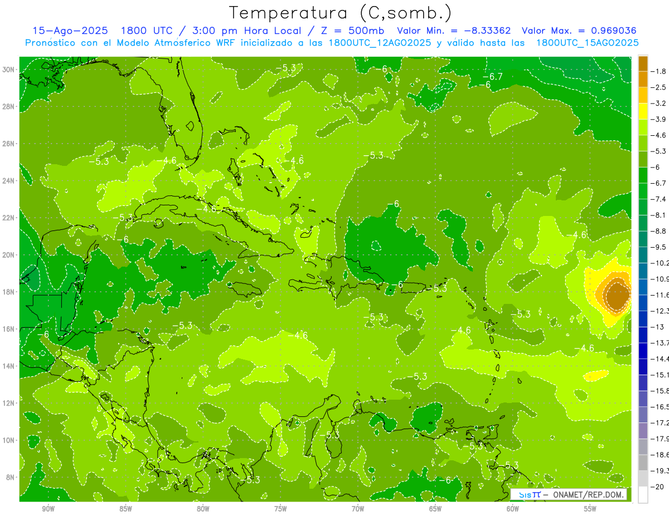Click legend value -7.4
The width and height of the screenshot is (669, 516).
click(x=659, y=199)
